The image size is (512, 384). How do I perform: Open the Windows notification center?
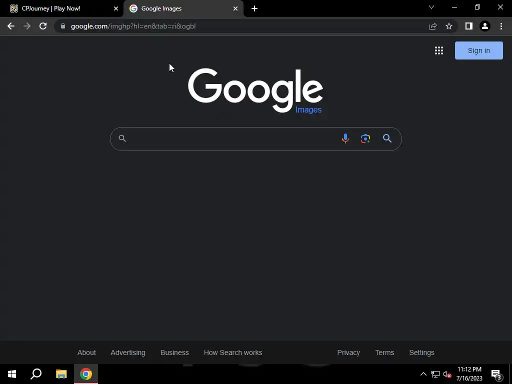(x=496, y=374)
